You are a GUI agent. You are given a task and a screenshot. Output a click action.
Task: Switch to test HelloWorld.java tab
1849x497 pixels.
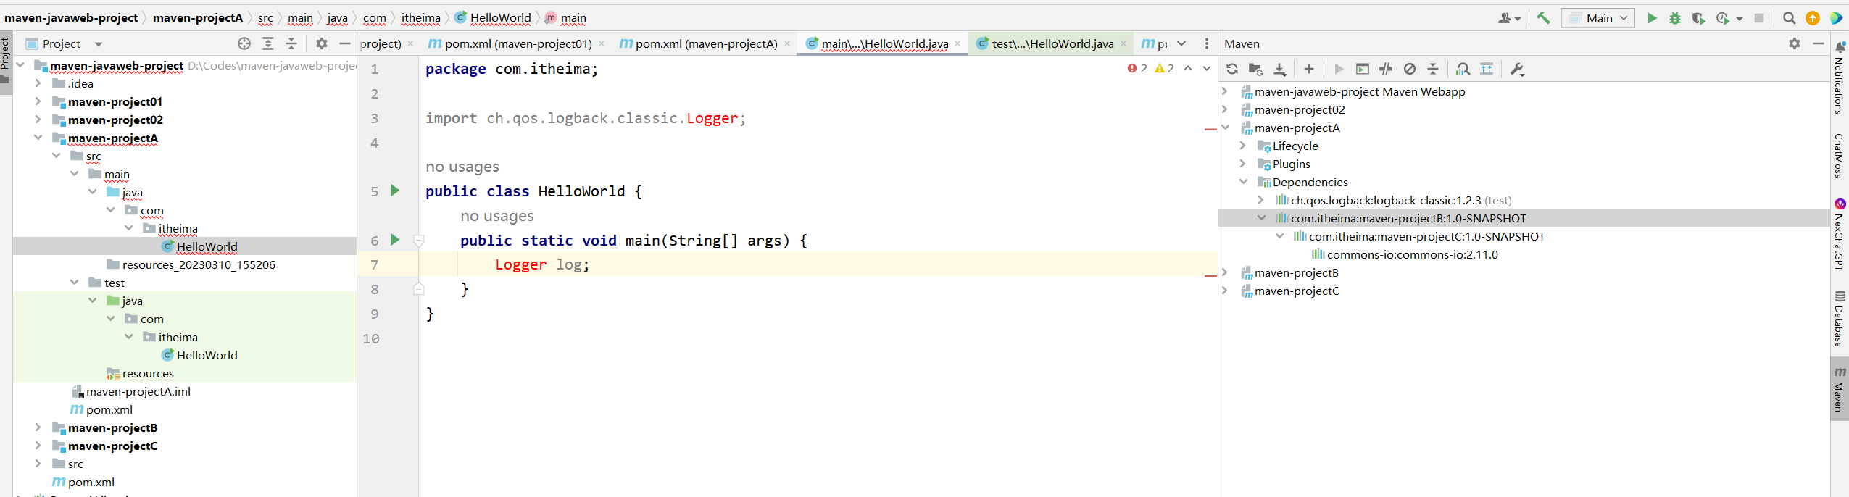click(1052, 43)
